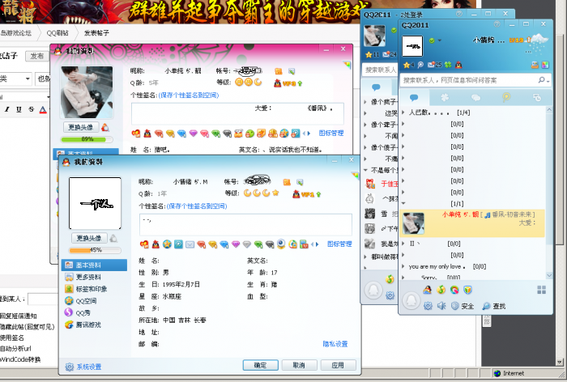Switch to groups chat tab in QQ2011
567x382 pixels.
point(476,97)
